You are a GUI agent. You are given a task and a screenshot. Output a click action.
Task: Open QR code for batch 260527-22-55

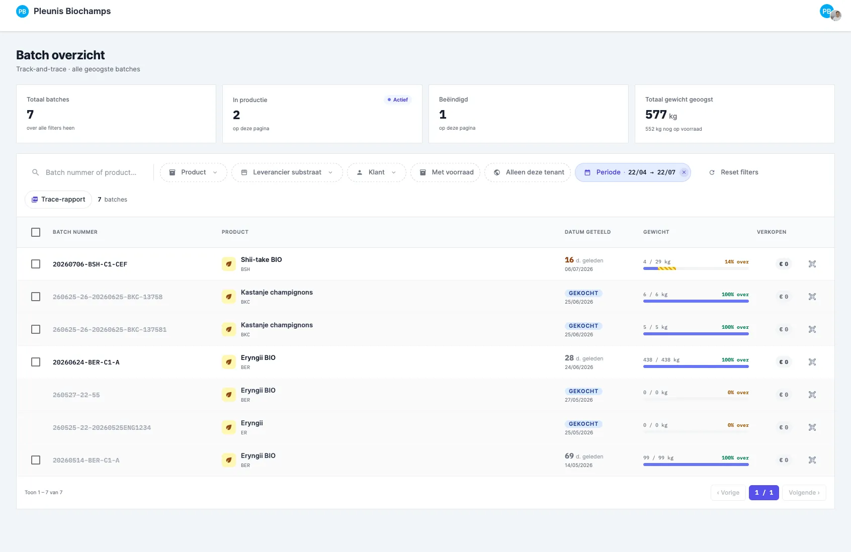[812, 395]
